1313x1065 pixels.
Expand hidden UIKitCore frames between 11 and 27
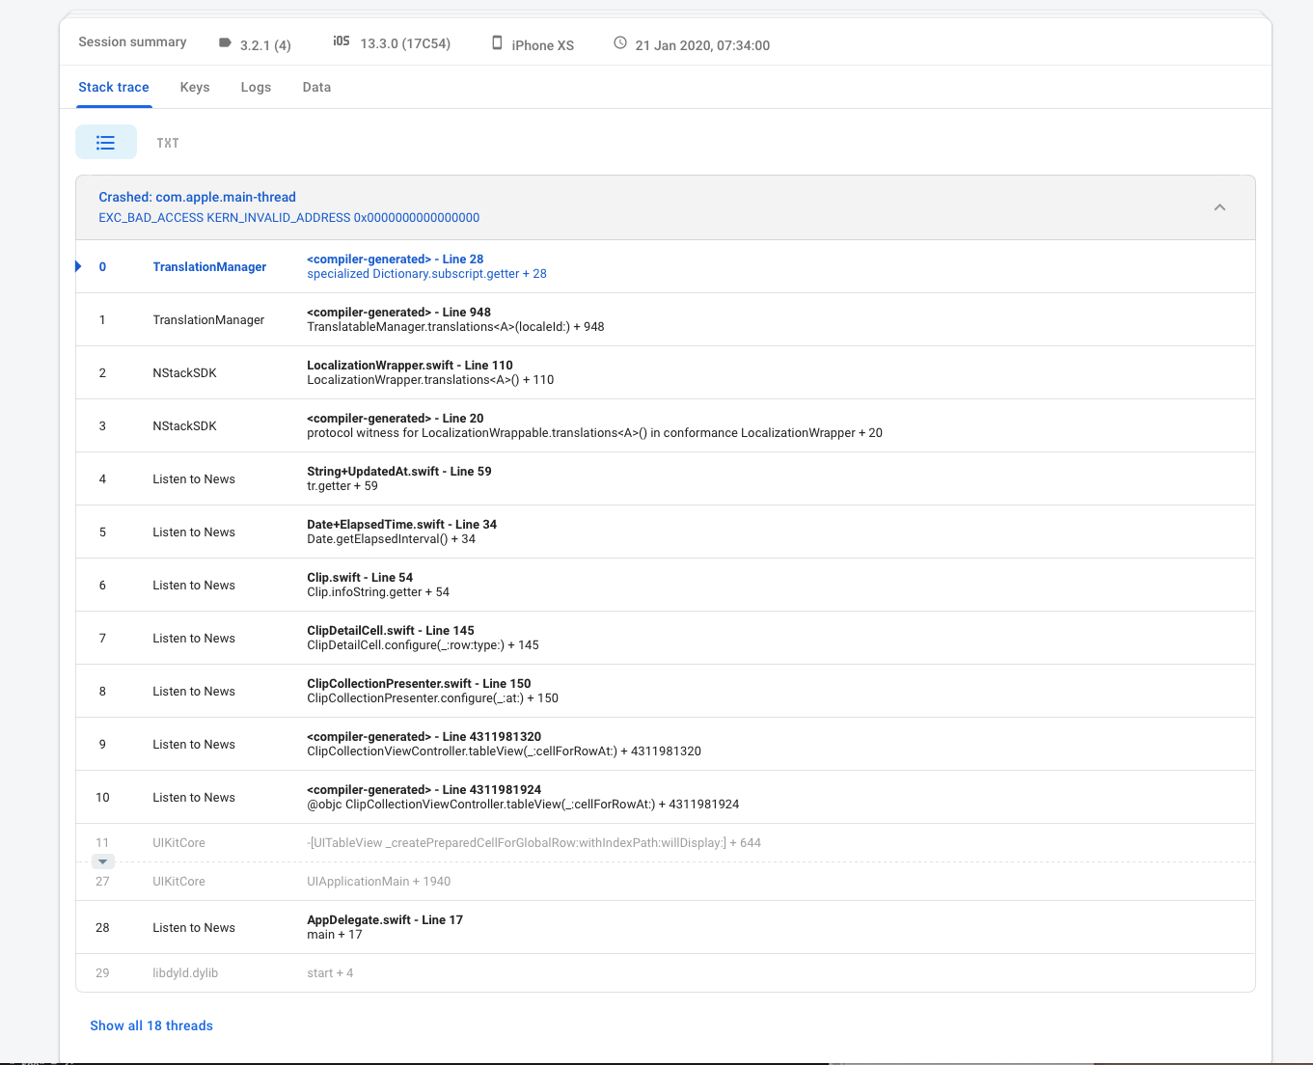click(102, 860)
